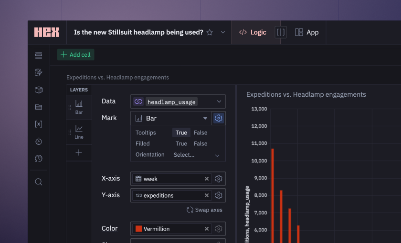Viewport: 401px width, 243px height.
Task: Click the Color field label
Action: (x=110, y=228)
